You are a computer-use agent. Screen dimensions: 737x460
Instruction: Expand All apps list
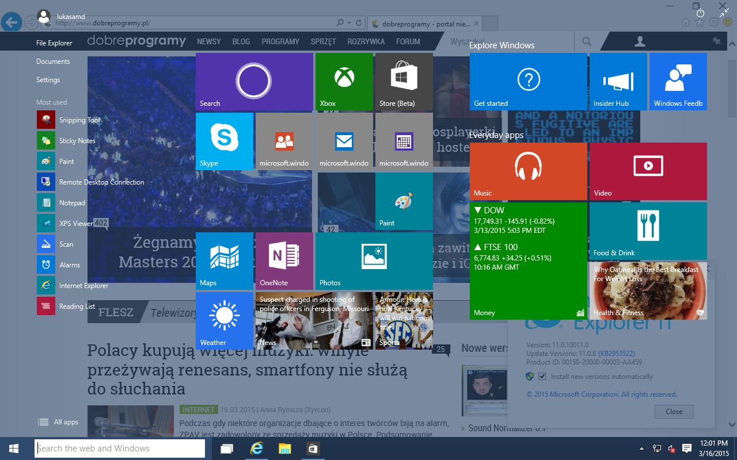[x=58, y=422]
